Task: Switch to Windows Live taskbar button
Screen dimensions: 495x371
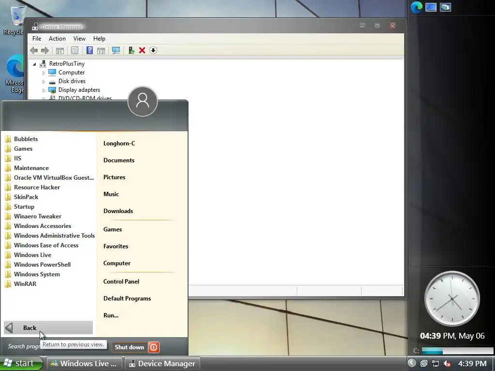Action: pyautogui.click(x=85, y=363)
